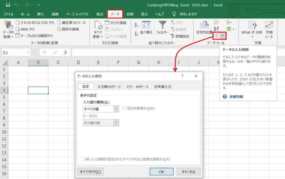Toggle the ignore blank checkbox
Viewport: 285px width, 179px height.
click(124, 108)
